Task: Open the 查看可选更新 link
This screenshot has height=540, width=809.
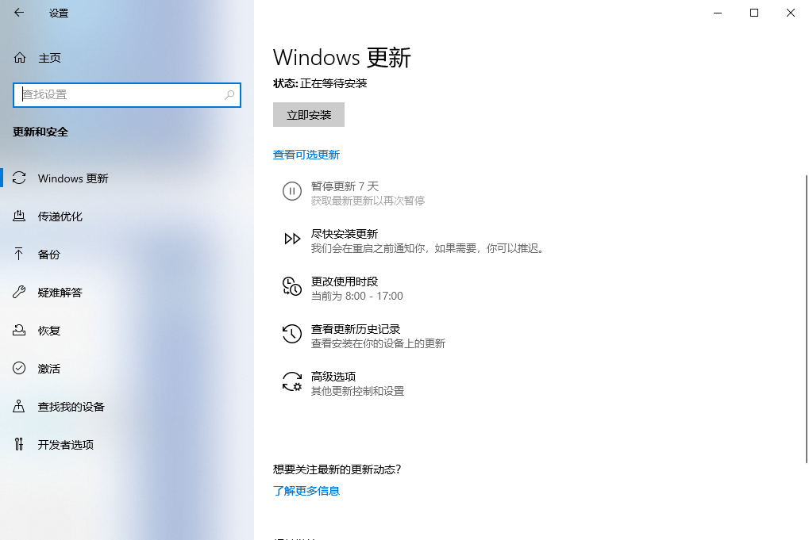Action: point(306,155)
